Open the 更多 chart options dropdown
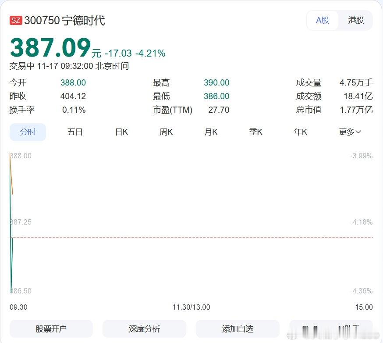The width and height of the screenshot is (383, 343). 347,132
